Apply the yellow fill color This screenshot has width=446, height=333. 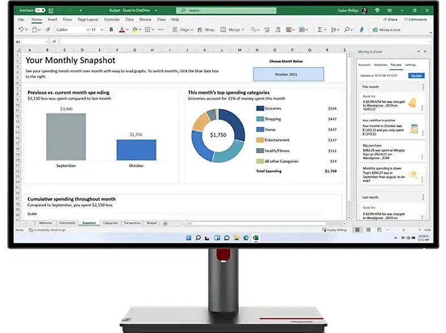tap(134, 29)
